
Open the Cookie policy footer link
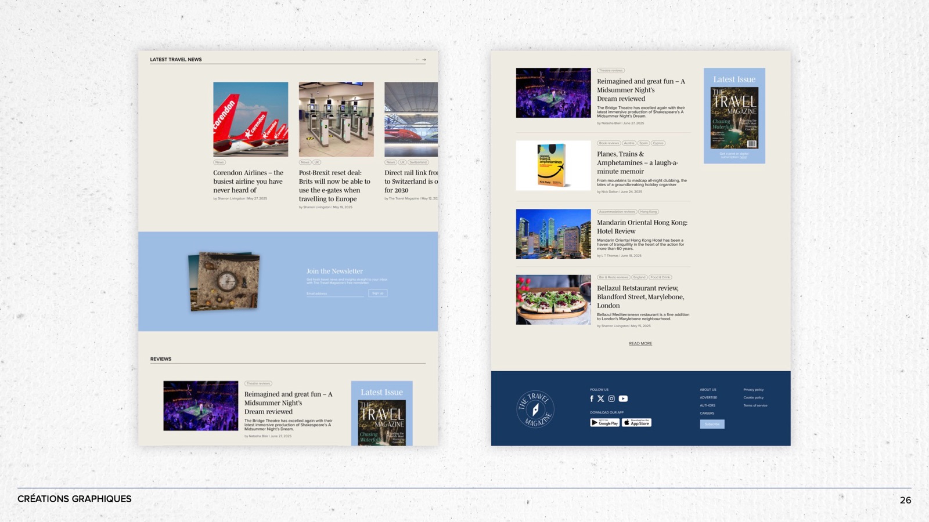coord(754,397)
